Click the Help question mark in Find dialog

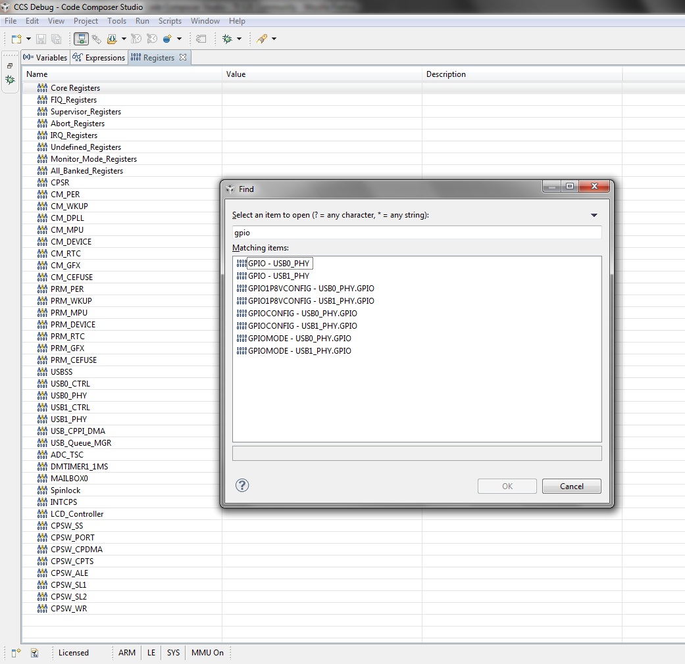click(242, 485)
